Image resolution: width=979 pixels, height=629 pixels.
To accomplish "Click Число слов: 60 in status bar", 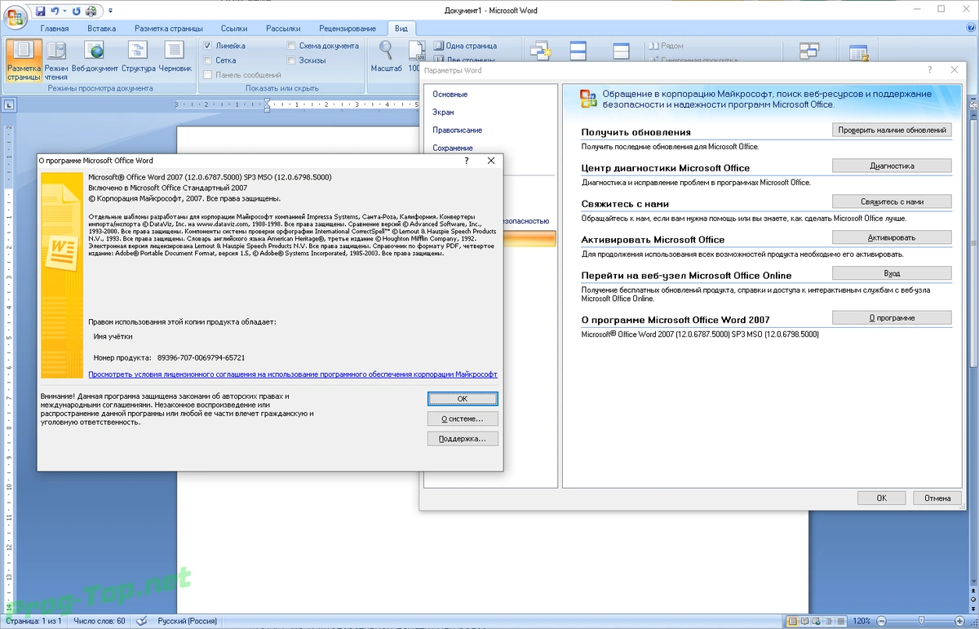I will coord(99,622).
